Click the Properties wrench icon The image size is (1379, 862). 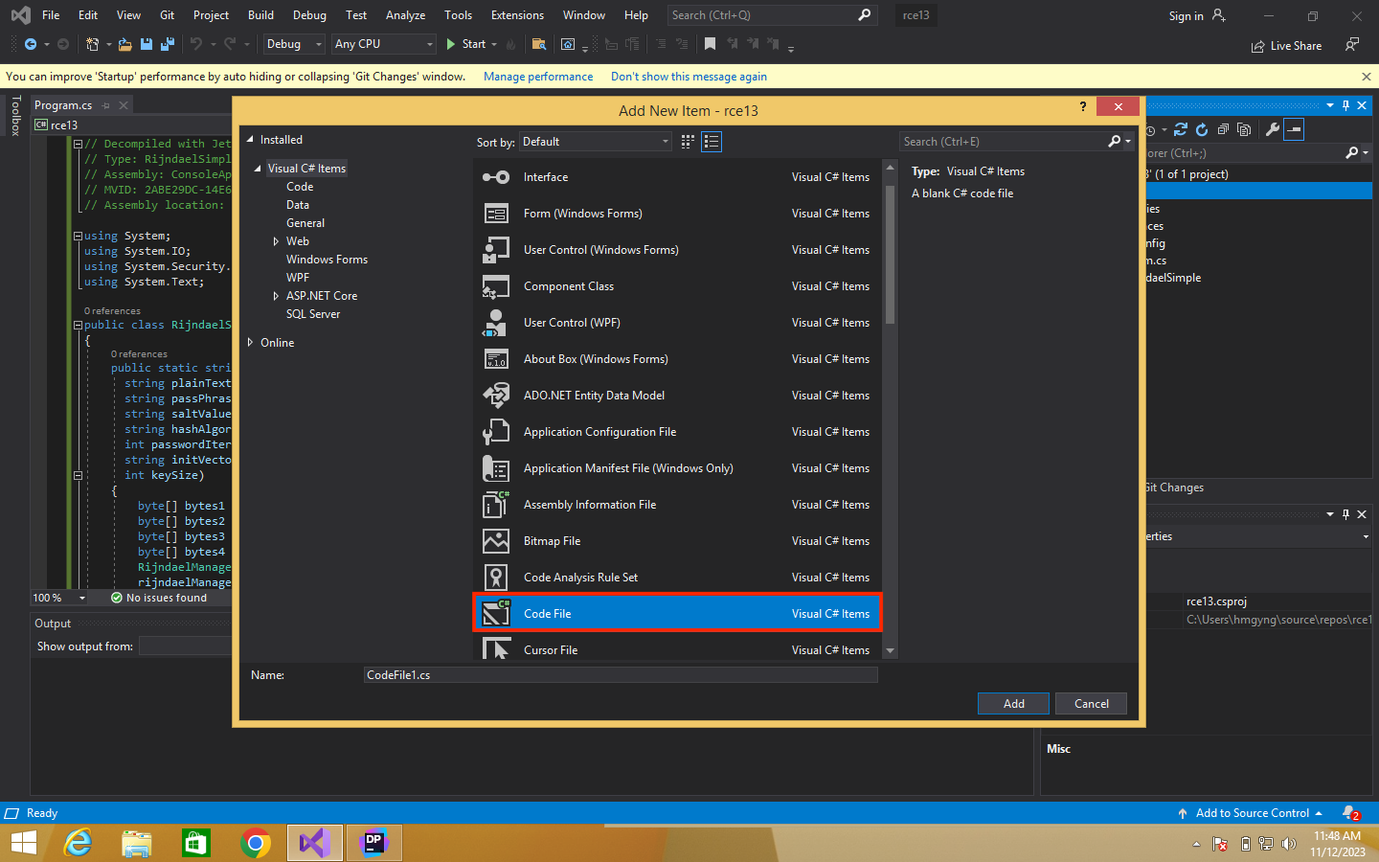1273,129
